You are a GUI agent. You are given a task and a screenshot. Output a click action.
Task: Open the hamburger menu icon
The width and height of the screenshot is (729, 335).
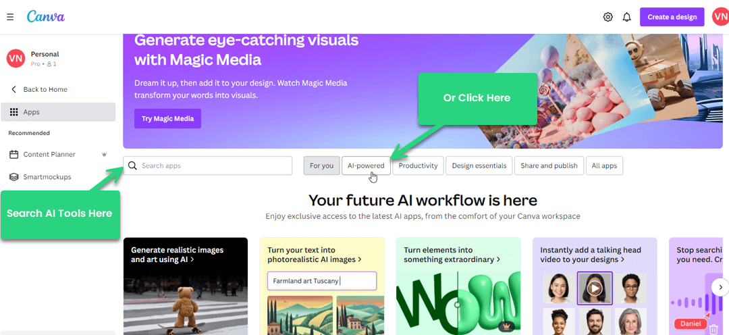10,17
